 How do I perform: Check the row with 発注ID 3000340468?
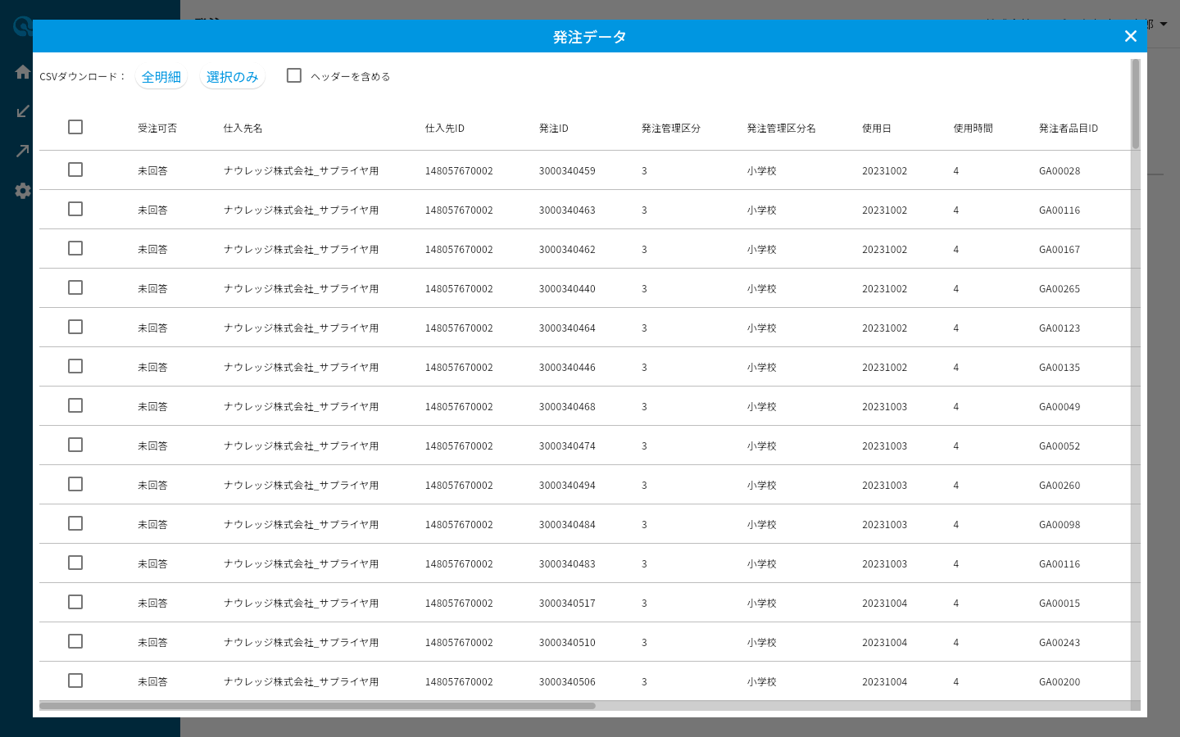click(75, 405)
